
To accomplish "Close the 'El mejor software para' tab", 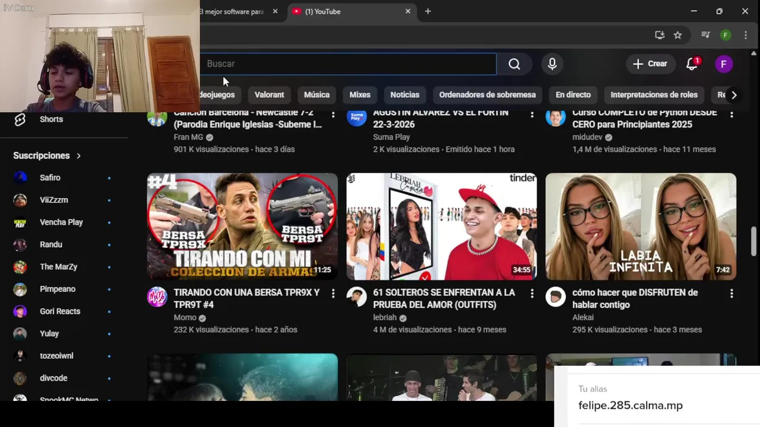I will click(x=275, y=11).
